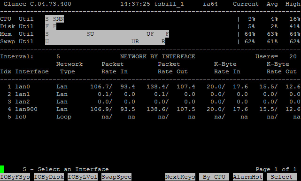301x181 pixels.
Task: Click the ia64 architecture label
Action: click(x=210, y=4)
